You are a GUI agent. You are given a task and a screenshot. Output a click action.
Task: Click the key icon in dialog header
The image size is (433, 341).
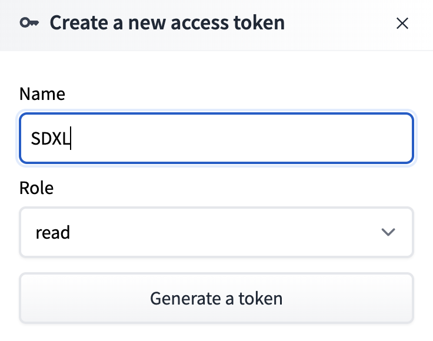(x=29, y=23)
